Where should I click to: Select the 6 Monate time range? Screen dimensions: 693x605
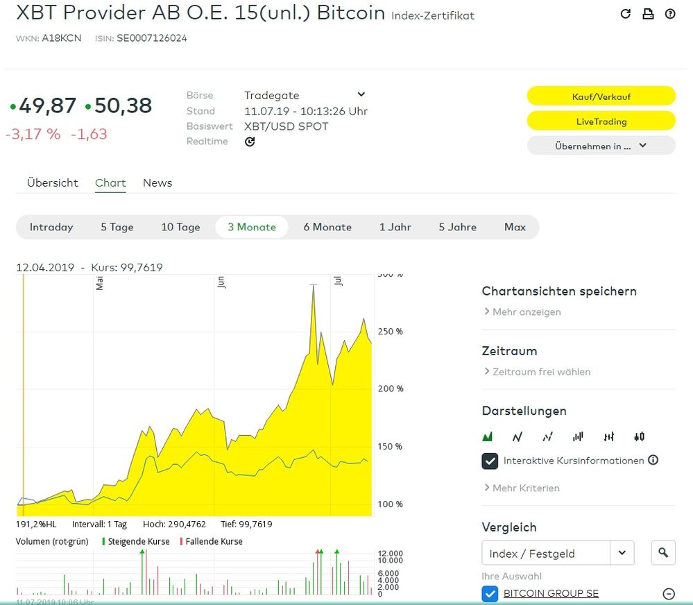(x=327, y=227)
